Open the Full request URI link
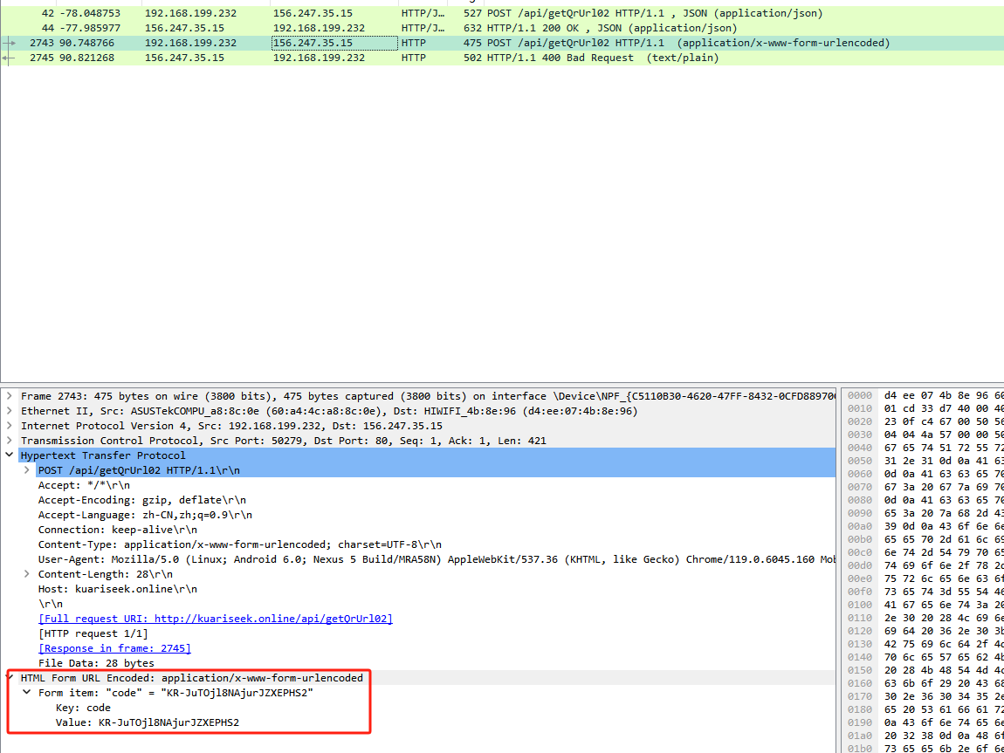The image size is (1004, 753). click(215, 619)
